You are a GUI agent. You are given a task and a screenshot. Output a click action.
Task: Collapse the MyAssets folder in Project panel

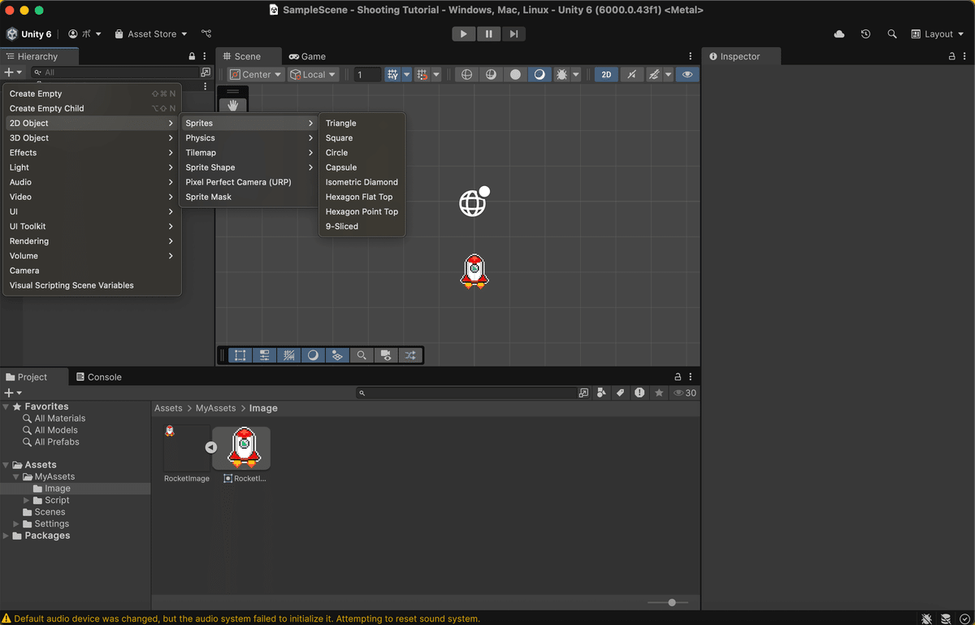(16, 476)
